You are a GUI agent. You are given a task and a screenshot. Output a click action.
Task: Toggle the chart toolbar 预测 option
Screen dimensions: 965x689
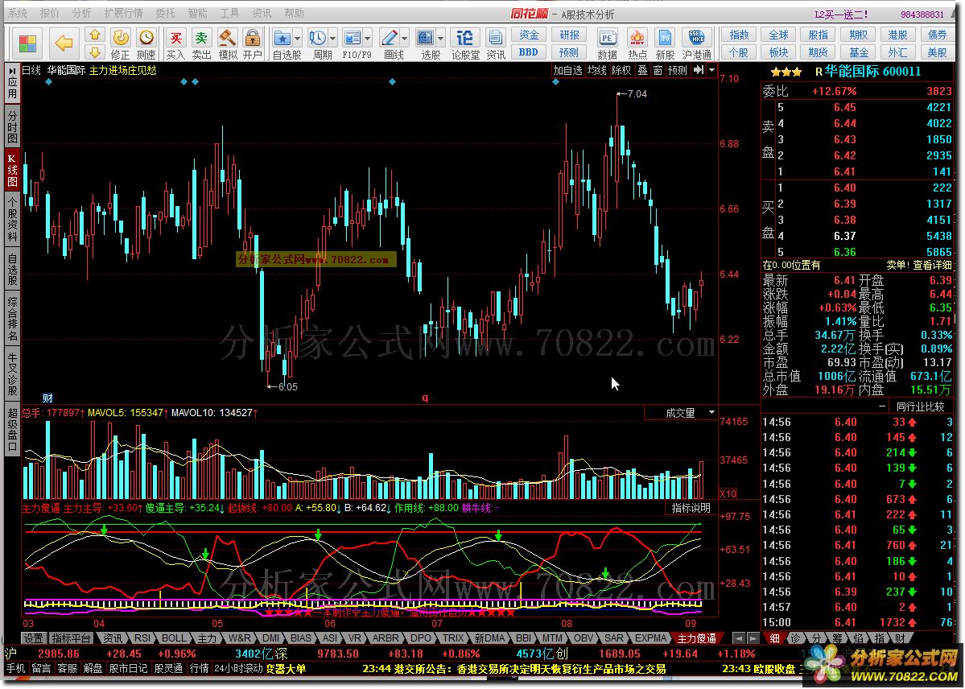point(677,70)
